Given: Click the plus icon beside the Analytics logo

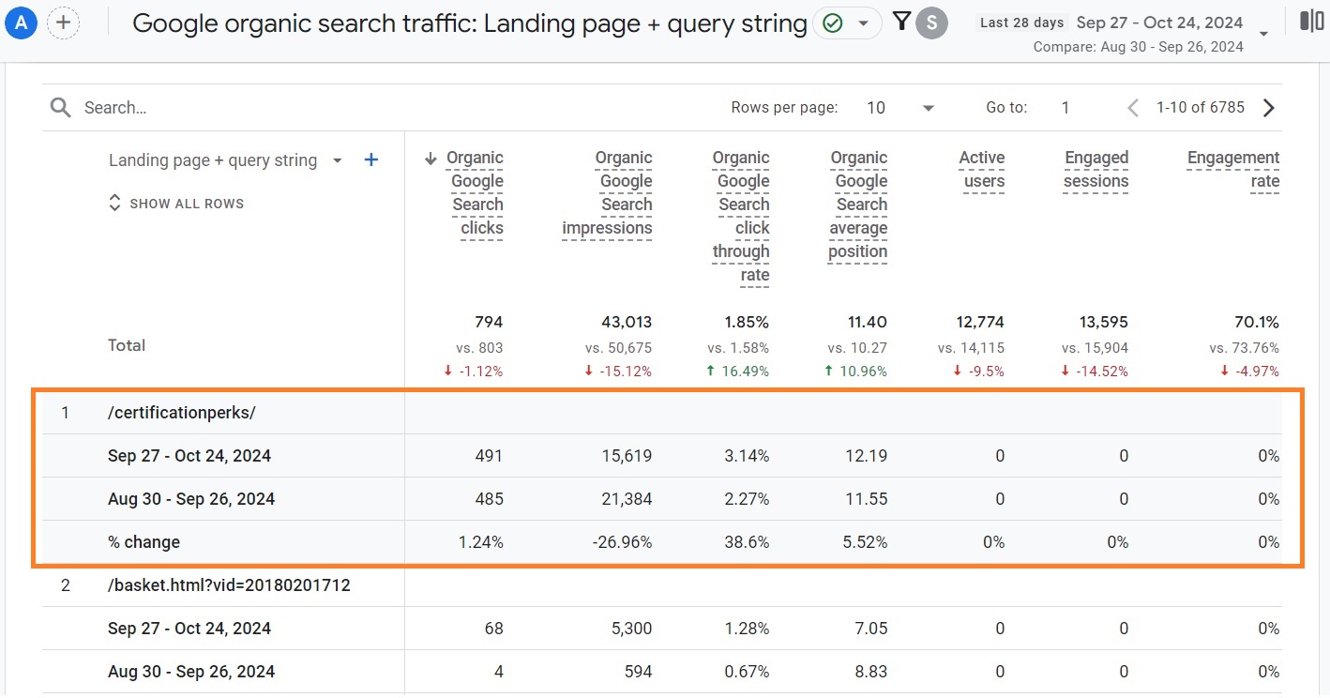Looking at the screenshot, I should pyautogui.click(x=63, y=23).
